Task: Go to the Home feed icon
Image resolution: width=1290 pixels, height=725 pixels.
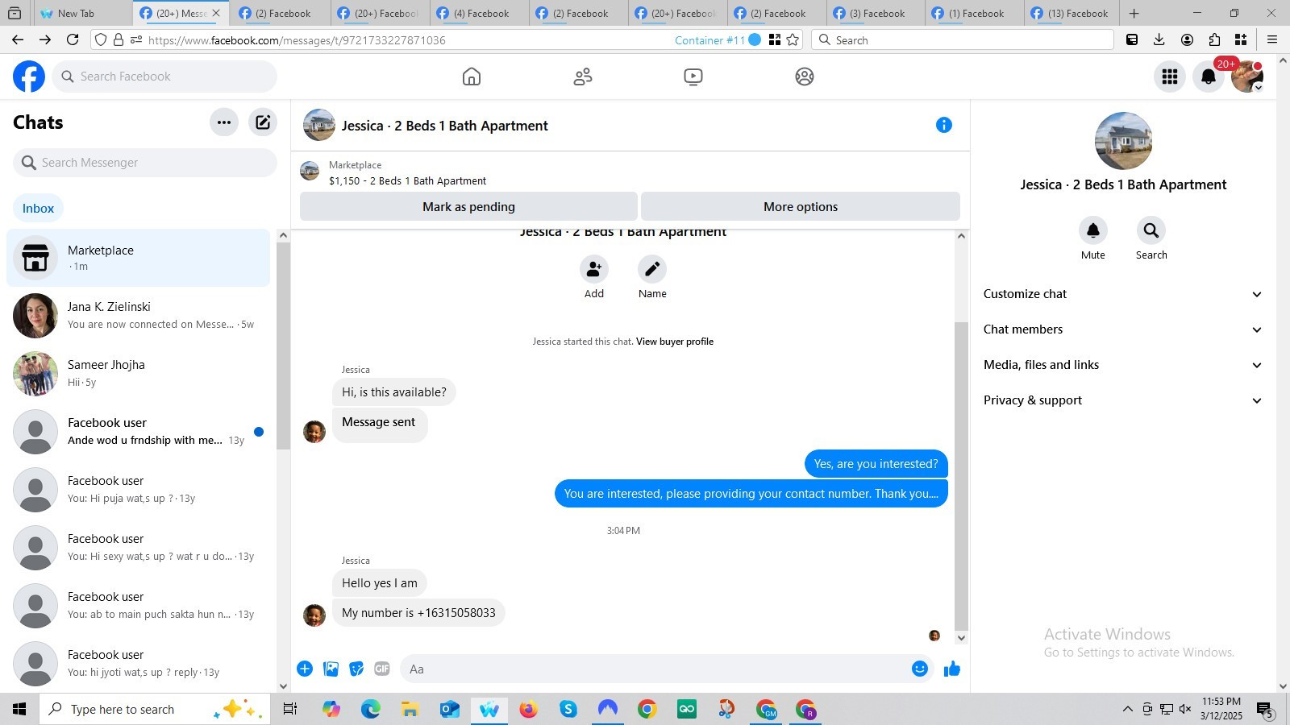Action: click(x=472, y=77)
